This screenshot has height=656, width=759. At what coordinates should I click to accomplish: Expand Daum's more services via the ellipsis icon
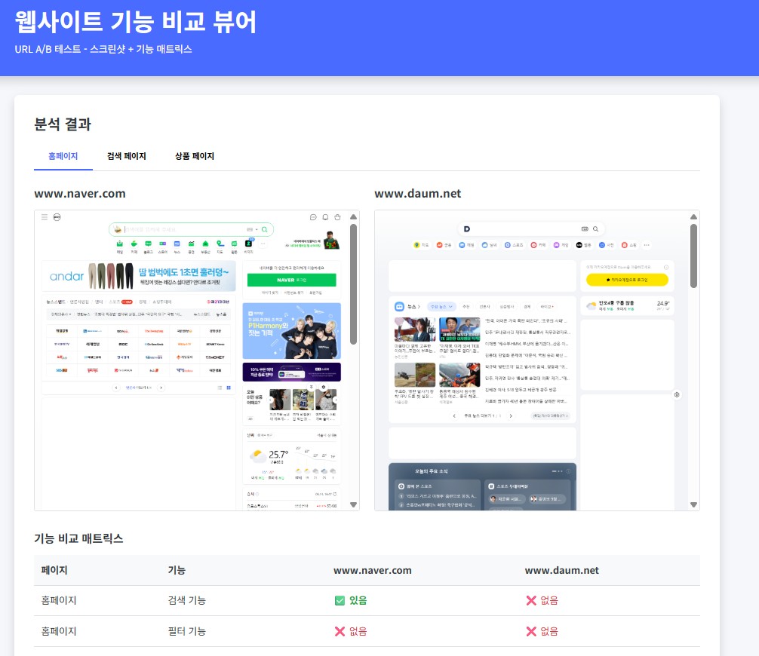point(647,244)
